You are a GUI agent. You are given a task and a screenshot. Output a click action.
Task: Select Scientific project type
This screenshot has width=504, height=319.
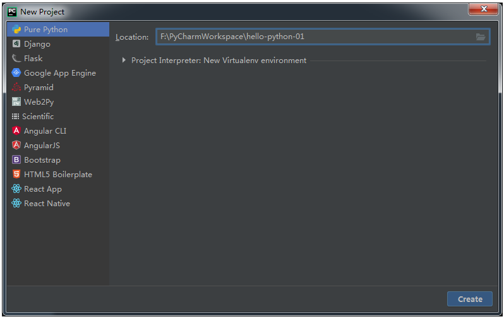click(38, 117)
